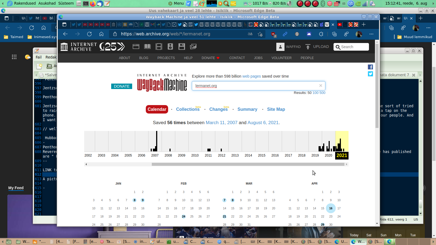Open the Software floppy-disk icon in the Archive header

(182, 47)
